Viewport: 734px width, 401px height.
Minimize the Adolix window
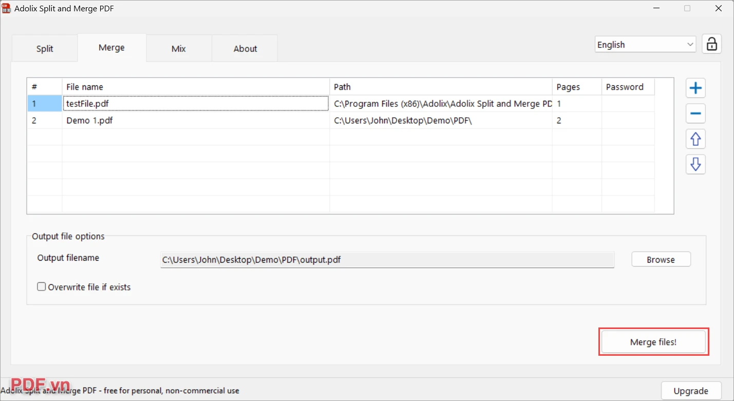[656, 8]
